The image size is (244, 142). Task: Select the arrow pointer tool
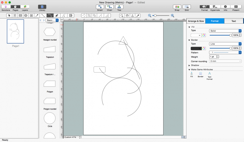[x=9, y=16]
